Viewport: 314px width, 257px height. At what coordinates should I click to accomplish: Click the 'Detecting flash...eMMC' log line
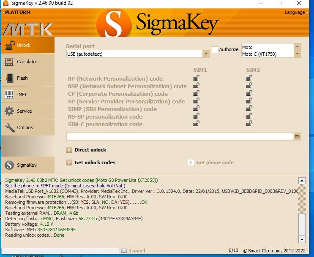tap(74, 219)
